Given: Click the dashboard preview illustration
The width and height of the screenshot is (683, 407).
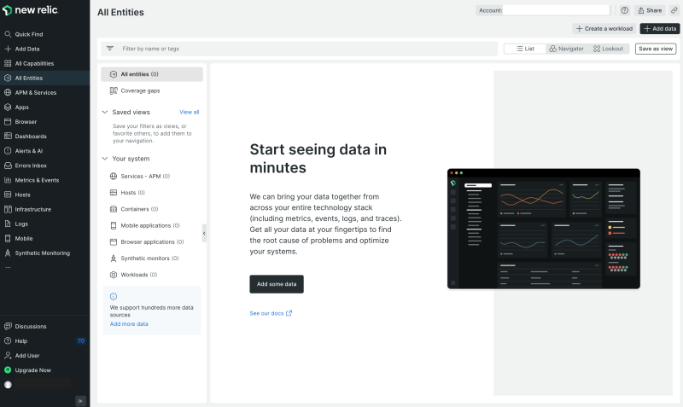Looking at the screenshot, I should pos(544,229).
